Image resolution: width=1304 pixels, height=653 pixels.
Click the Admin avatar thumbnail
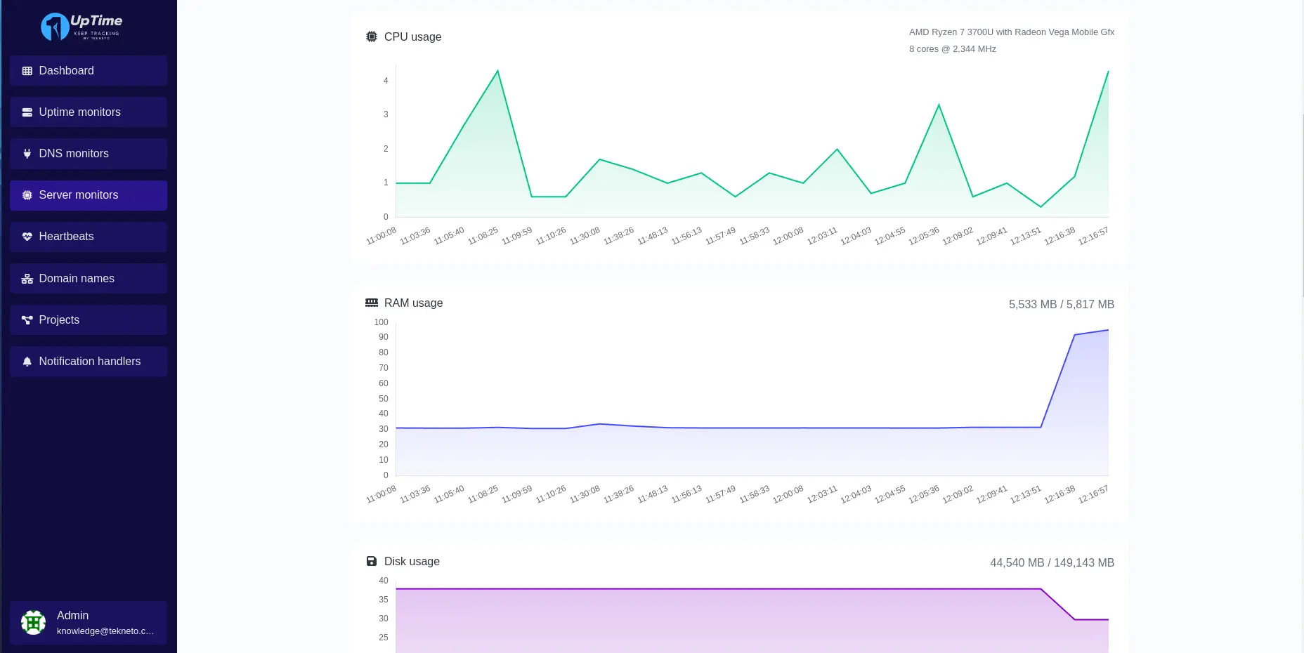[x=33, y=622]
